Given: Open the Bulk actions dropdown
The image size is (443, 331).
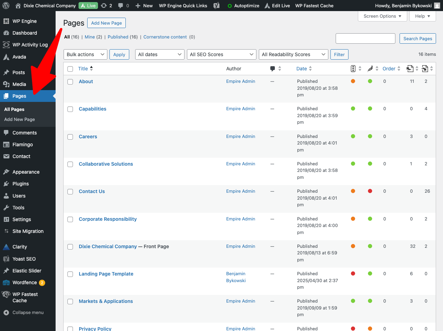Looking at the screenshot, I should (85, 54).
